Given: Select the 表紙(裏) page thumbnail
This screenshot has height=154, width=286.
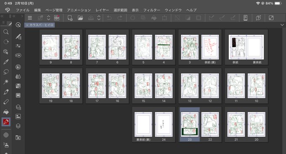Looking at the screenshot, I should coord(210,47).
